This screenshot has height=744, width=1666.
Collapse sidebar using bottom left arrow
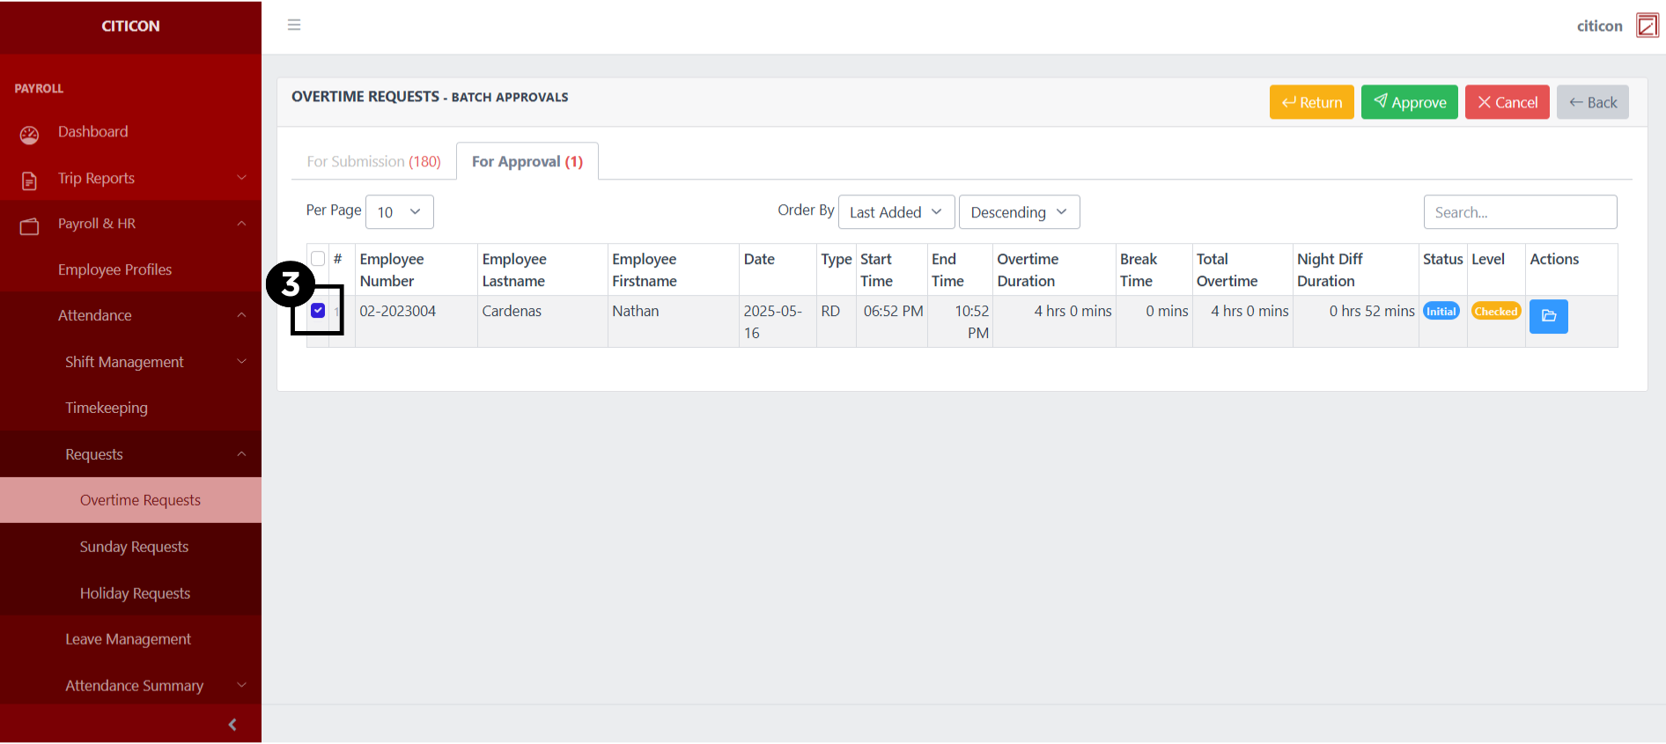point(232,725)
